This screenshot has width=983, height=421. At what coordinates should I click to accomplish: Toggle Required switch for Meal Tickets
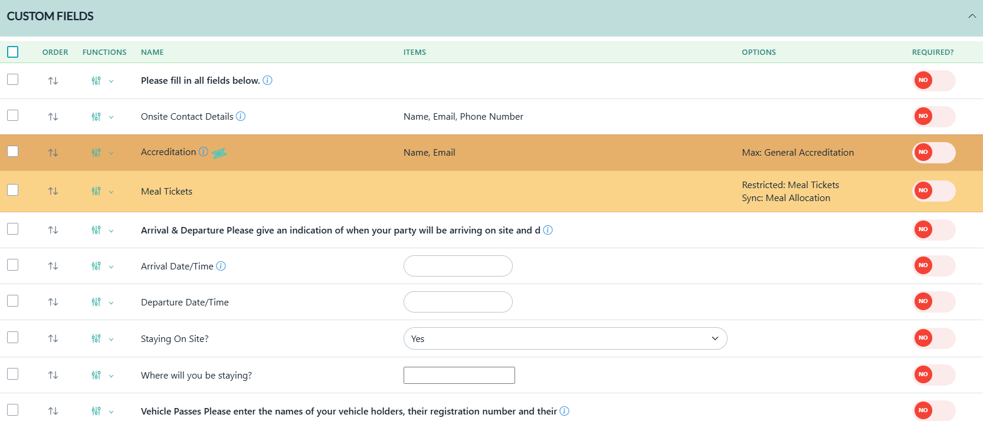point(934,191)
